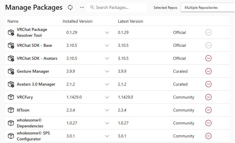The height and width of the screenshot is (143, 235).
Task: Select the Avatars 3.0 Manager name
Action: pos(36,84)
